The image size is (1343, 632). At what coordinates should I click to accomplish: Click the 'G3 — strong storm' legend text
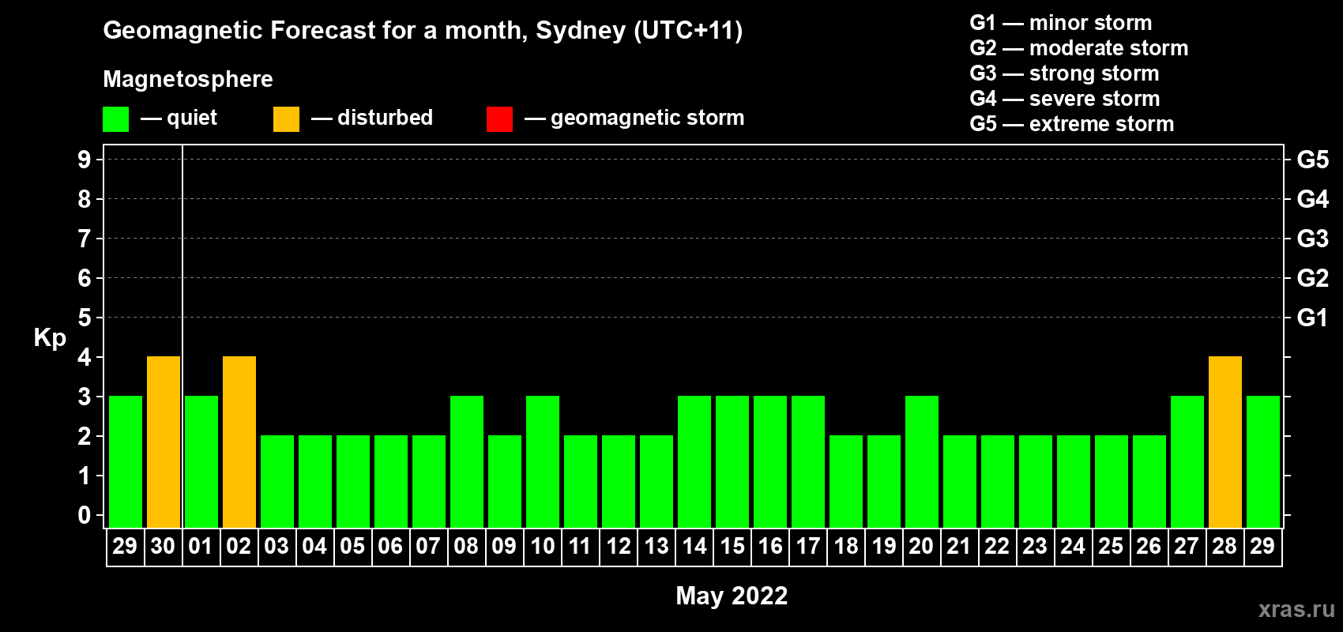click(1065, 73)
